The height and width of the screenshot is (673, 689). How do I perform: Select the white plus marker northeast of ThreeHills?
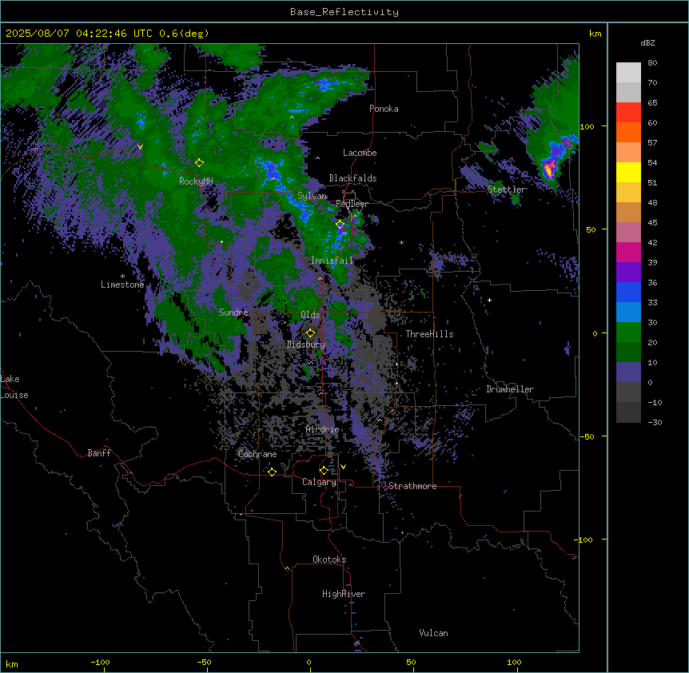click(x=489, y=300)
